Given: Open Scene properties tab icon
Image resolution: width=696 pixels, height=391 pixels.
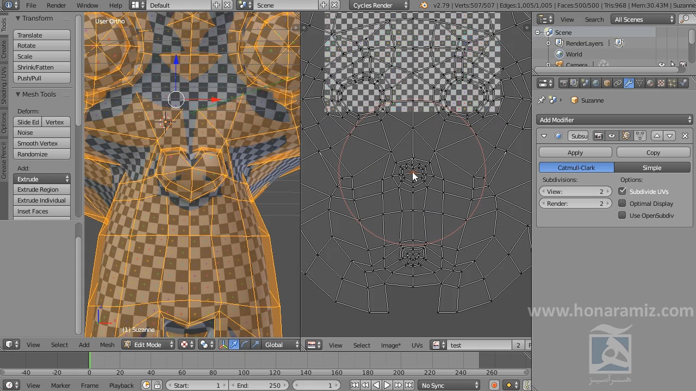Looking at the screenshot, I should [x=585, y=83].
